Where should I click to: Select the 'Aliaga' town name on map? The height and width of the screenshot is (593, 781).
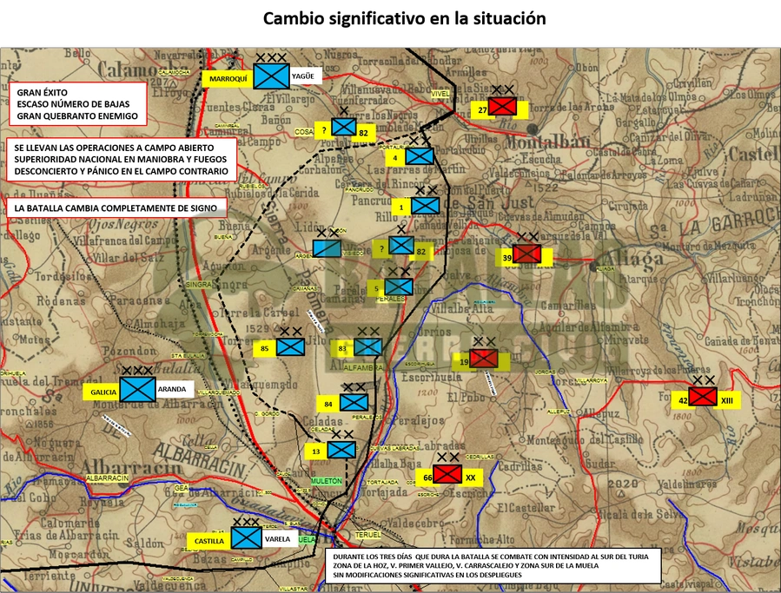(x=633, y=259)
